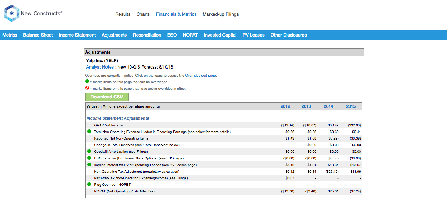This screenshot has width=447, height=198.
Task: Click NOPAT 2014 value $25.01
Action: pos(334,191)
